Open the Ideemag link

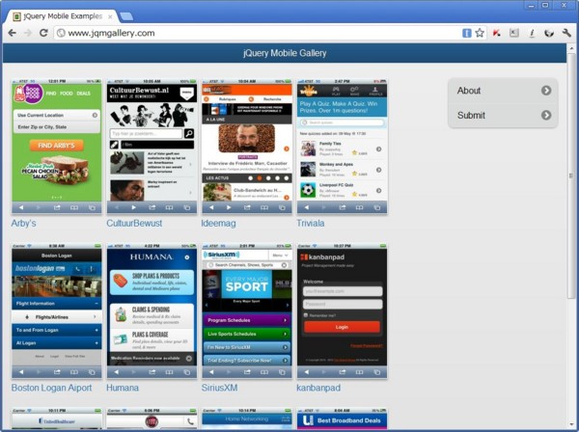[219, 223]
